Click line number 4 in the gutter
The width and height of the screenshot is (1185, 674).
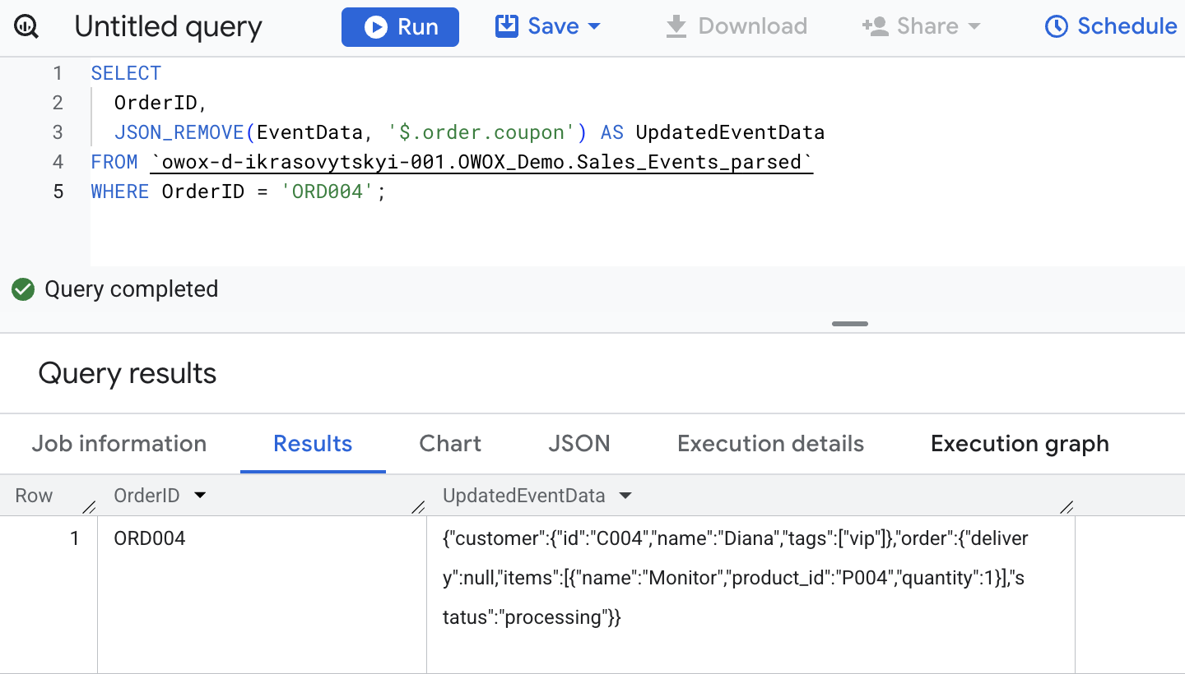click(58, 162)
